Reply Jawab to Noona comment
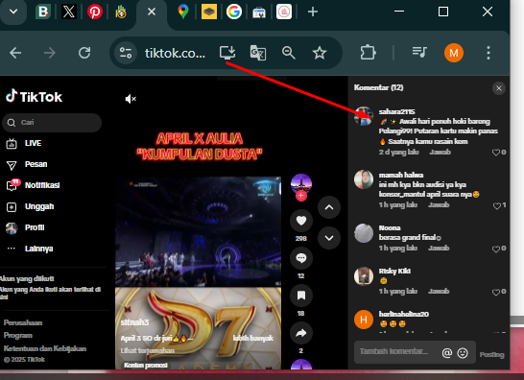 pos(439,248)
